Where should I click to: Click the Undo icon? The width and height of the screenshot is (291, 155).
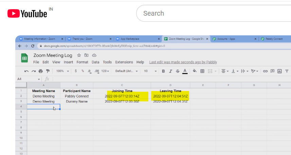point(26,71)
